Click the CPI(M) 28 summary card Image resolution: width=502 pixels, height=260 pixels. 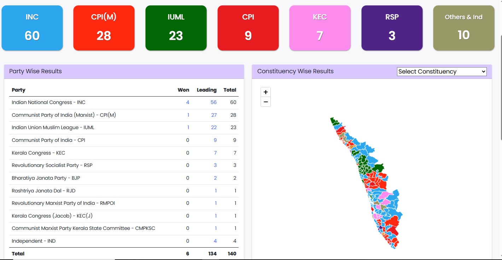pyautogui.click(x=104, y=28)
